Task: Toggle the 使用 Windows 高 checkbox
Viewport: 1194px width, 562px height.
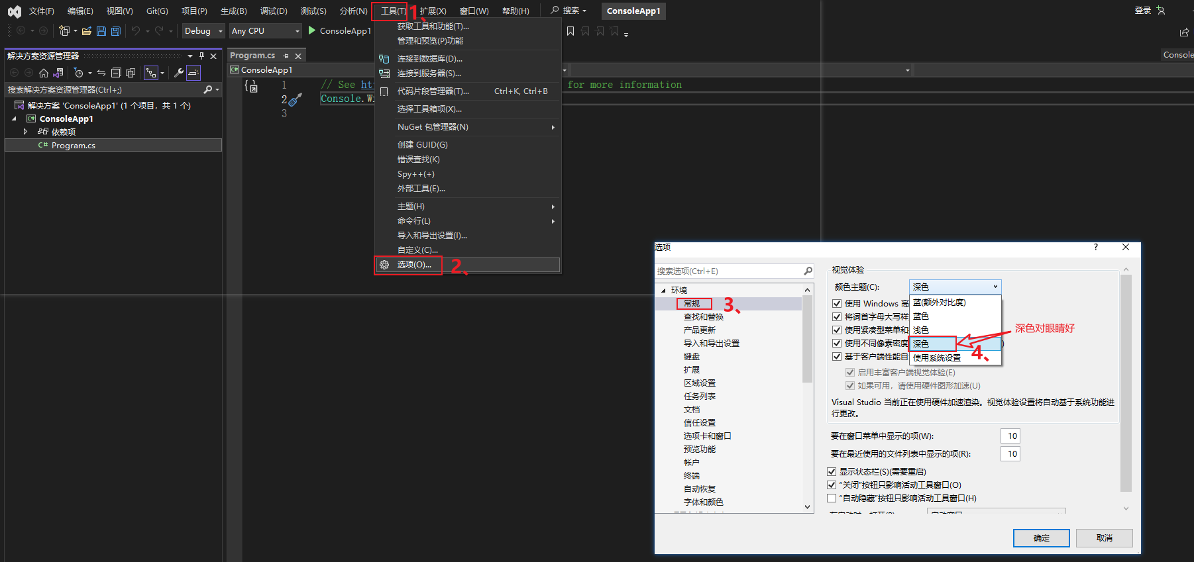Action: point(837,303)
